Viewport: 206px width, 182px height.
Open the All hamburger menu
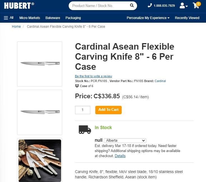point(9,18)
